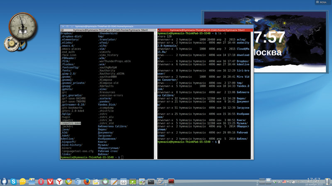This screenshot has height=186, width=332.
Task: Click the highlighted '.inputrc.save' entry
Action: [x=71, y=123]
